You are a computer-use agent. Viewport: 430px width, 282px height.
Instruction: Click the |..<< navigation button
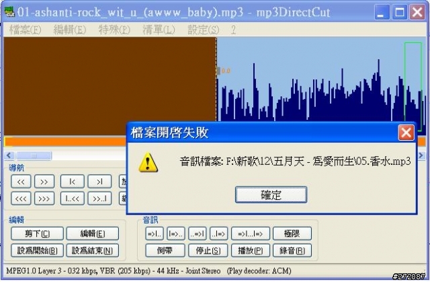pyautogui.click(x=73, y=199)
